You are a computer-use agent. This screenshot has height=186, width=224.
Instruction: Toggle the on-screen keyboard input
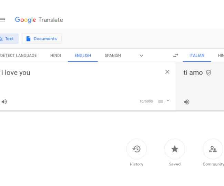161,101
